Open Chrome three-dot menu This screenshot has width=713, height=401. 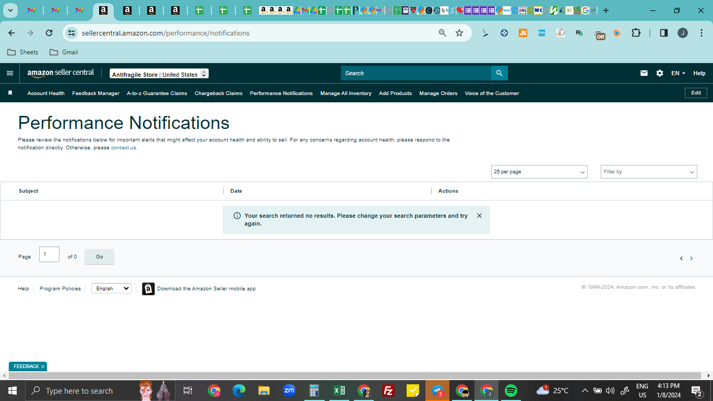tap(700, 33)
